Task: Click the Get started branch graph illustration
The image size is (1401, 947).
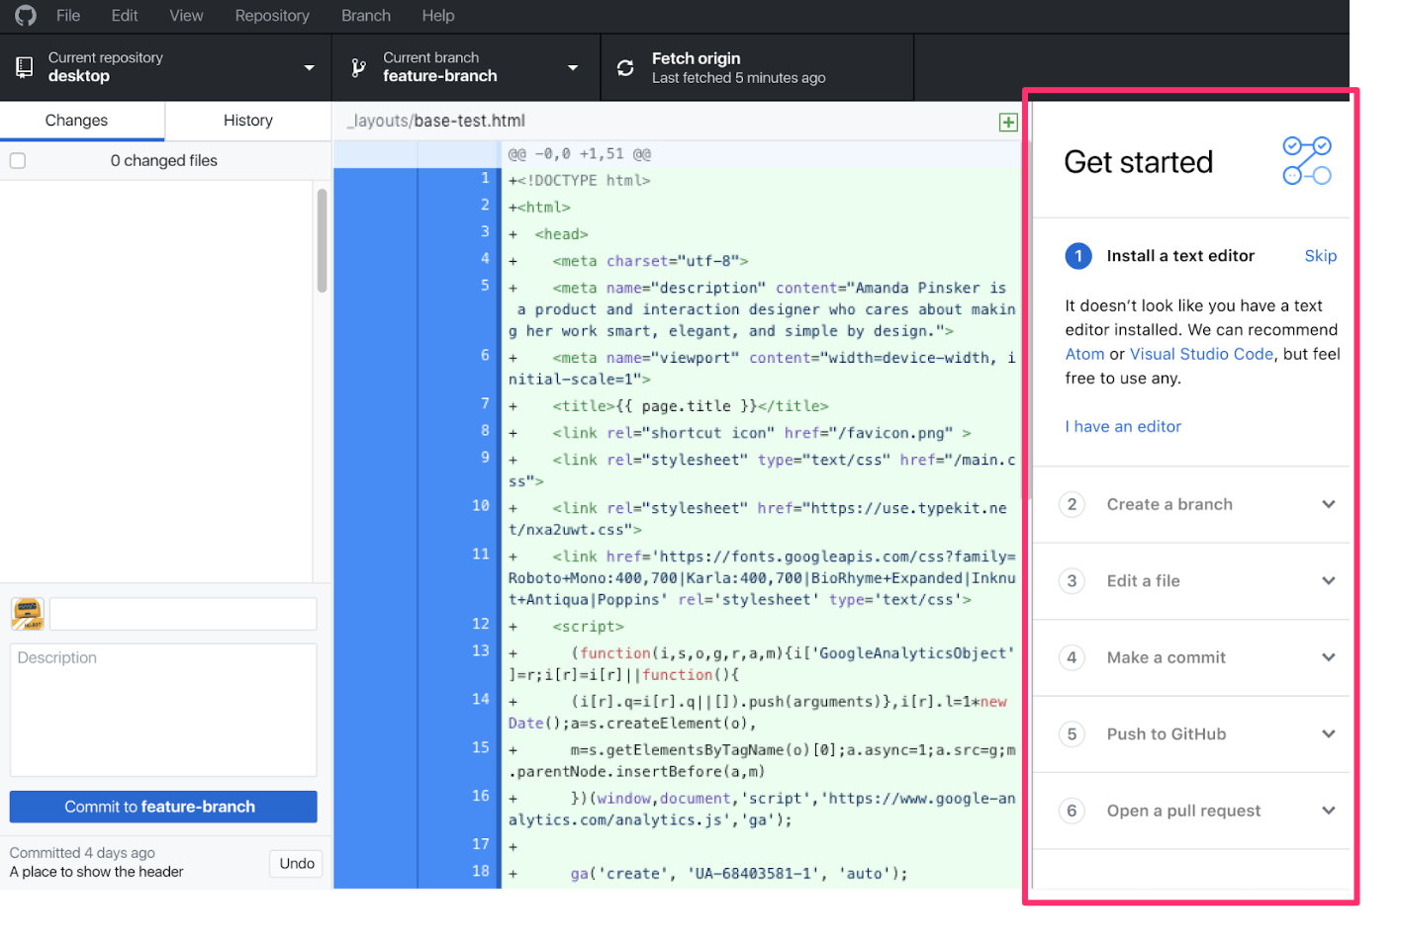Action: click(1307, 159)
